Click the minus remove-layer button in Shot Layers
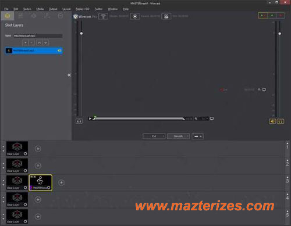291x226 pixels. (x=31, y=42)
